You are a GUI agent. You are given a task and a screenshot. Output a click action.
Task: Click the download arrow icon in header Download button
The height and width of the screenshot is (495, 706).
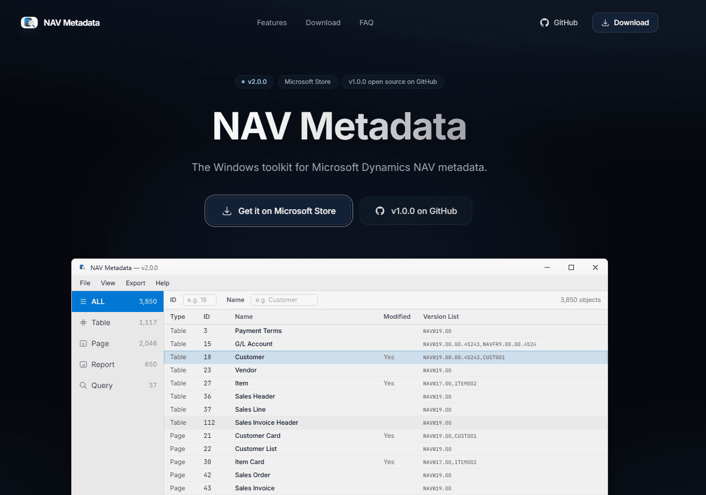click(x=605, y=23)
